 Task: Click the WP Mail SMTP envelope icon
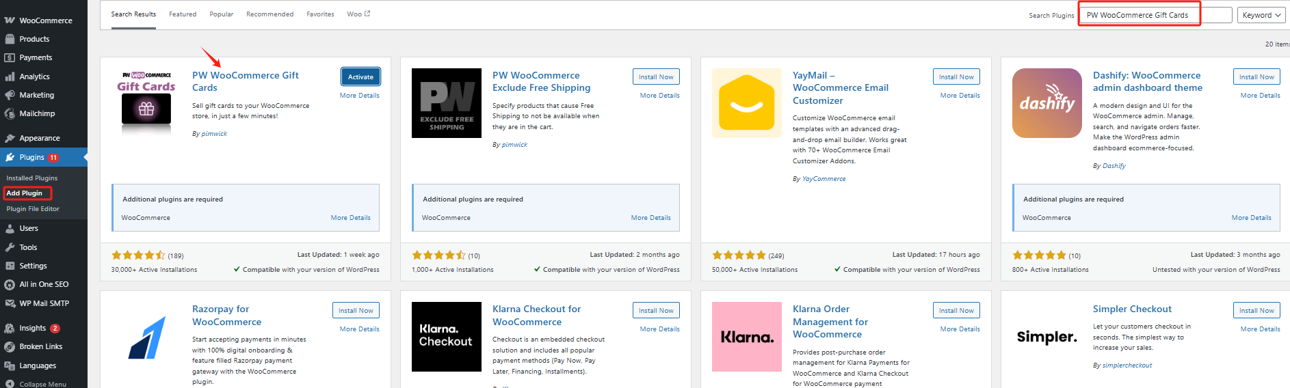(x=10, y=303)
